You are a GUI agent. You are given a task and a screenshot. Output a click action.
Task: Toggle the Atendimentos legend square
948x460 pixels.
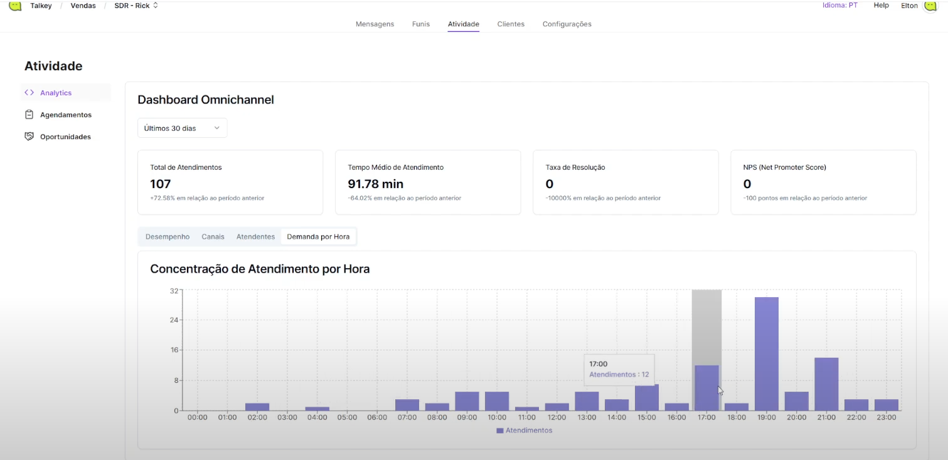[500, 431]
